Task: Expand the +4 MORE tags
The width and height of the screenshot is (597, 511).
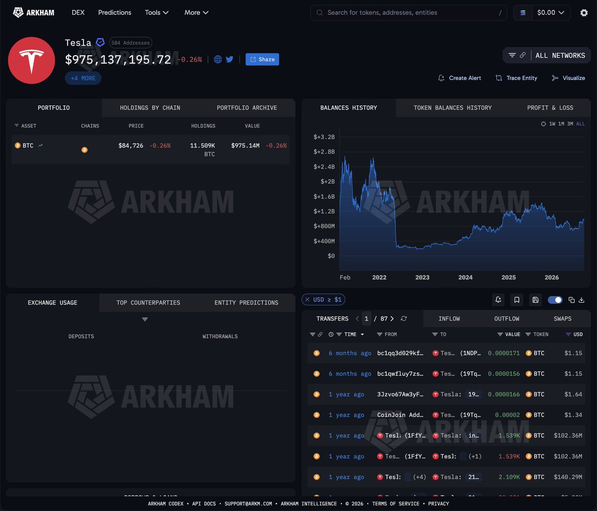Action: point(83,78)
